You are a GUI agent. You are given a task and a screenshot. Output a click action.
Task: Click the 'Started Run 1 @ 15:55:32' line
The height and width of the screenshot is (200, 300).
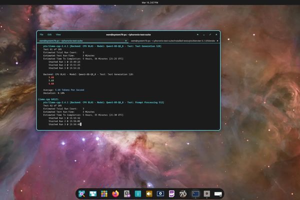64,118
